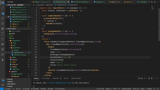This screenshot has height=90, width=160.
Task: Click the Explorer more actions ellipsis
Action: pos(28,2)
